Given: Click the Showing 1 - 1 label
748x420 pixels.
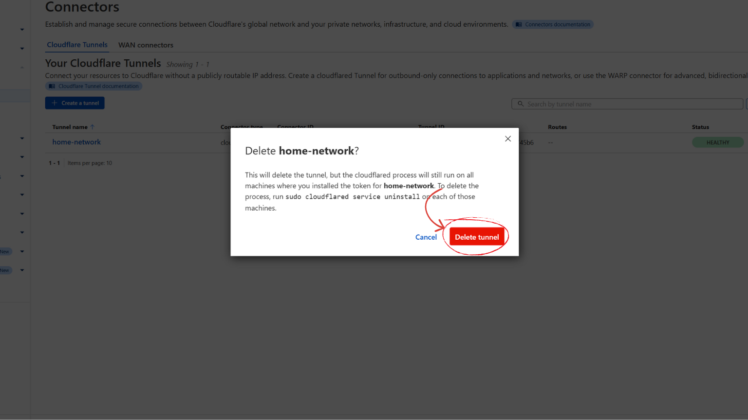Looking at the screenshot, I should [x=187, y=64].
